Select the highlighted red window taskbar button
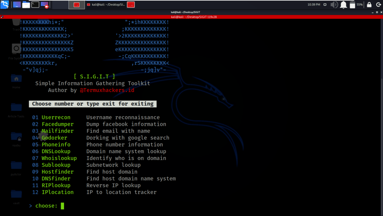The width and height of the screenshot is (383, 216). [77, 5]
